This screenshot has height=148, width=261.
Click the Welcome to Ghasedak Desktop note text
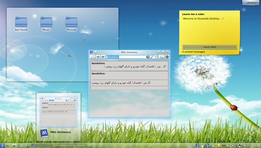click(x=203, y=19)
